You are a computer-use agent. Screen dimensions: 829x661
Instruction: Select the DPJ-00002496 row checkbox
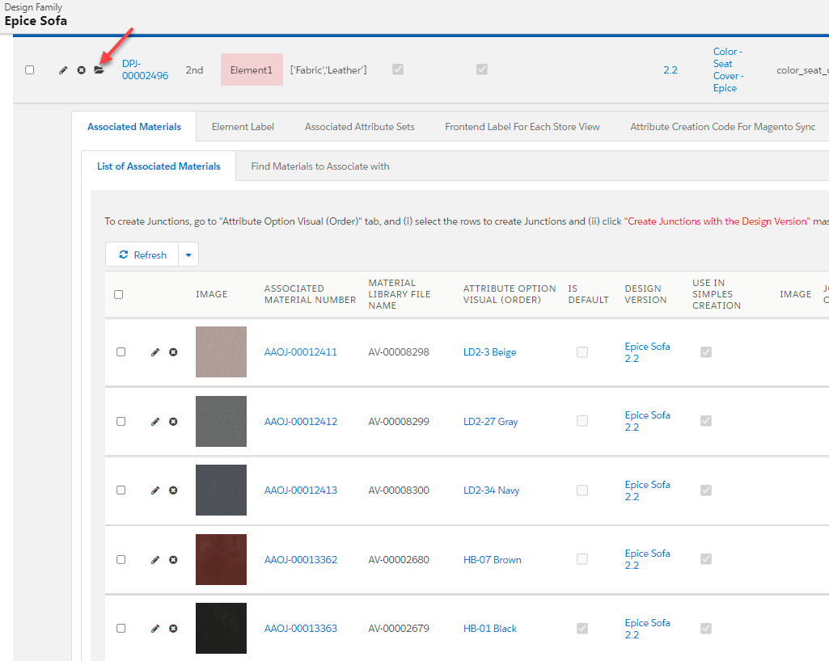pos(30,69)
